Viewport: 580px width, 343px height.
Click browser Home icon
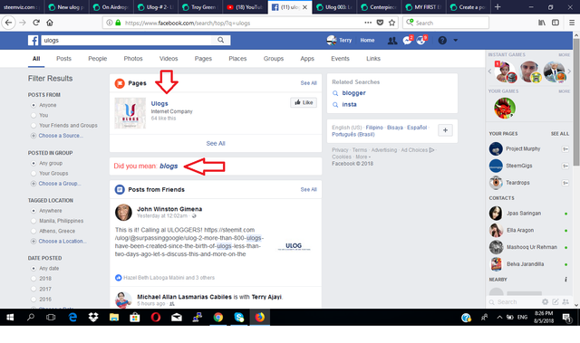pos(50,23)
